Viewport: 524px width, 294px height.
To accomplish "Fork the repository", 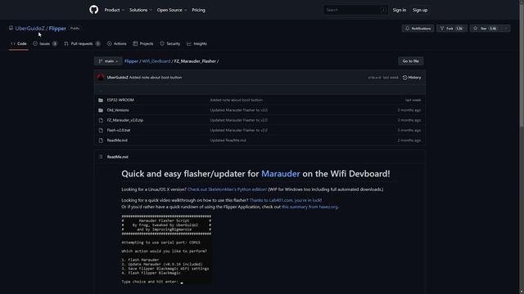I will [452, 29].
